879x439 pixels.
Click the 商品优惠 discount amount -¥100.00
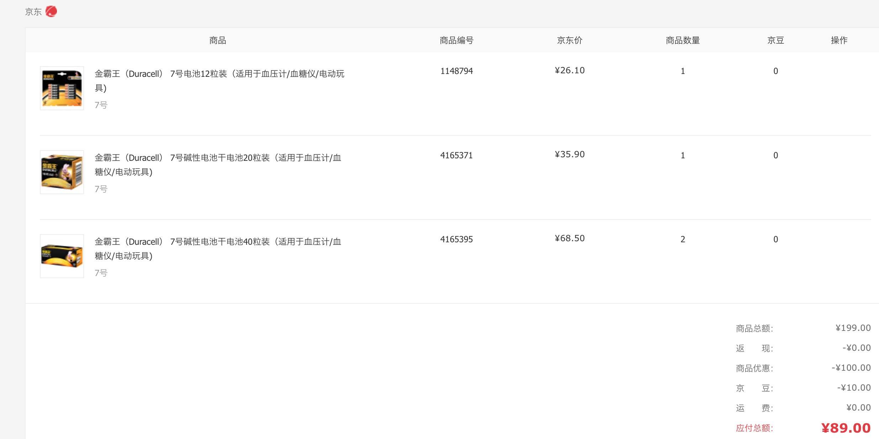[851, 368]
